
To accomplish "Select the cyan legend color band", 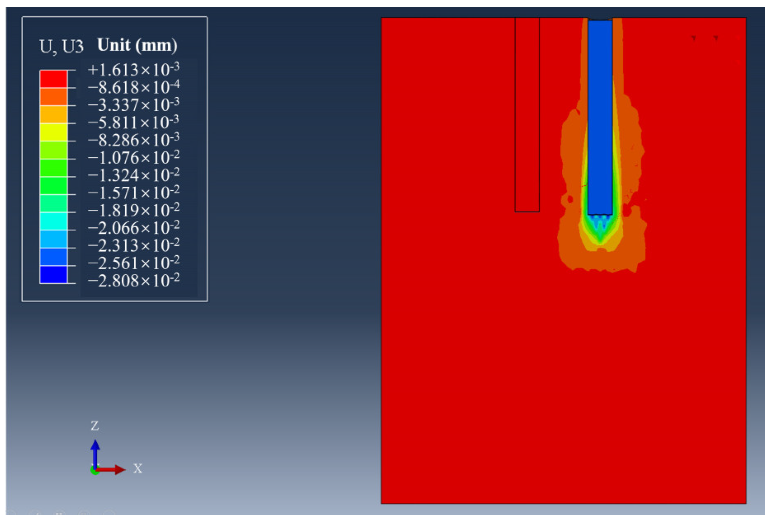I will point(54,221).
